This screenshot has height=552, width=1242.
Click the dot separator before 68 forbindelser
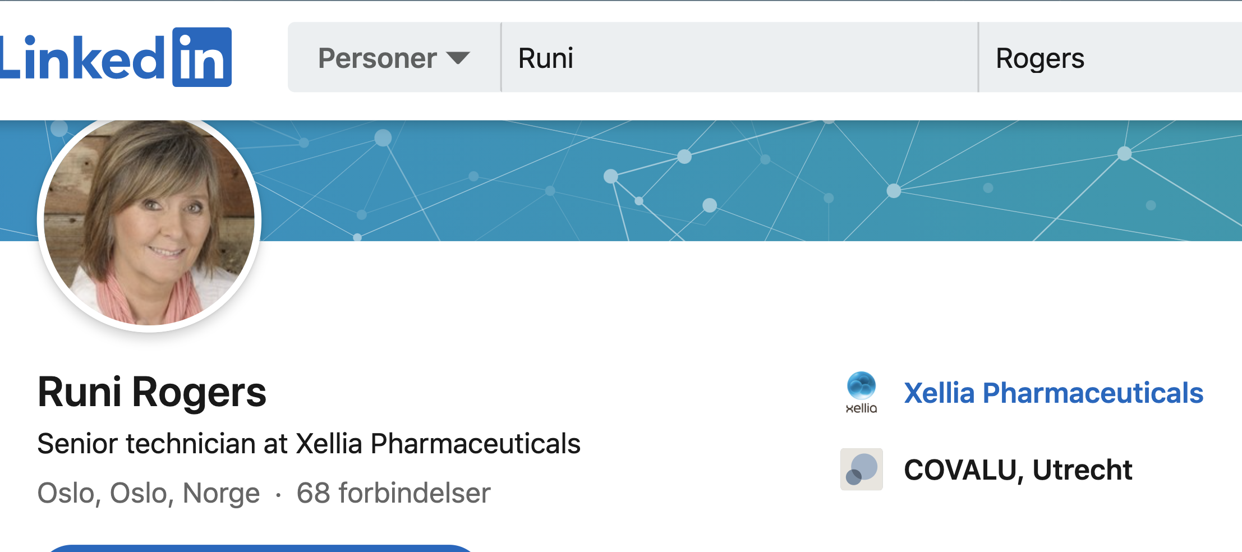pyautogui.click(x=278, y=494)
